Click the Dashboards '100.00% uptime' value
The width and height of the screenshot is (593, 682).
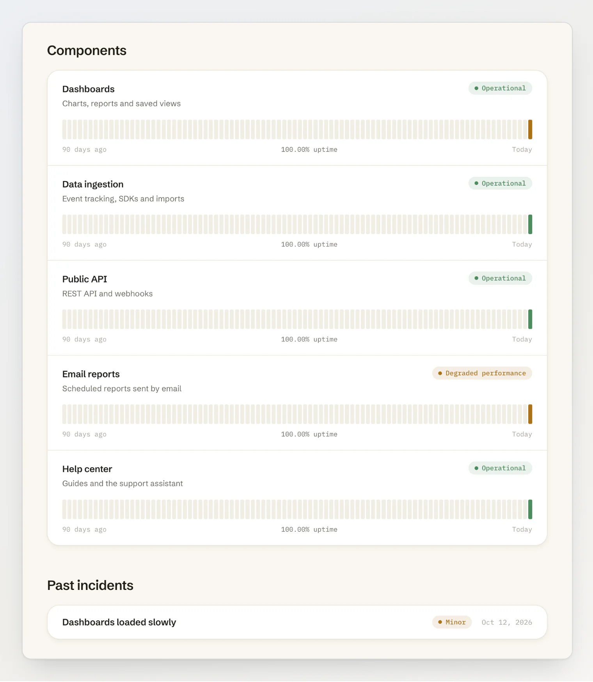309,149
